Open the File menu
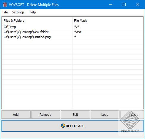This screenshot has height=139, width=145. tap(5, 12)
